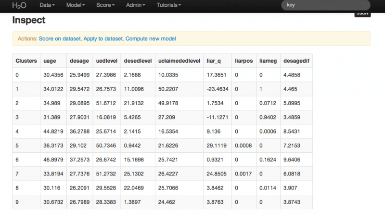Click the uage column header
The image size is (385, 215).
point(50,61)
